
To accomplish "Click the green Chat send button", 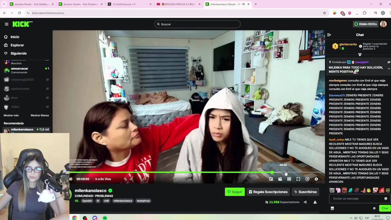I will (x=385, y=208).
